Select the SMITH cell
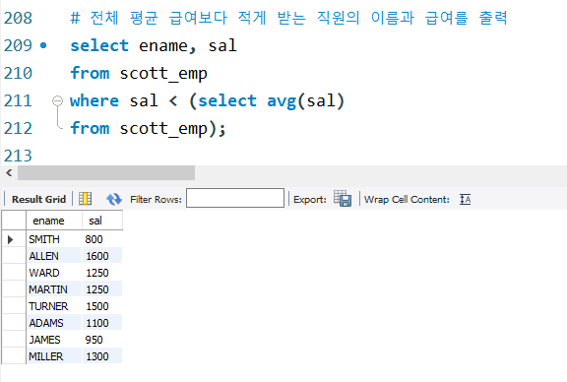 click(54, 239)
